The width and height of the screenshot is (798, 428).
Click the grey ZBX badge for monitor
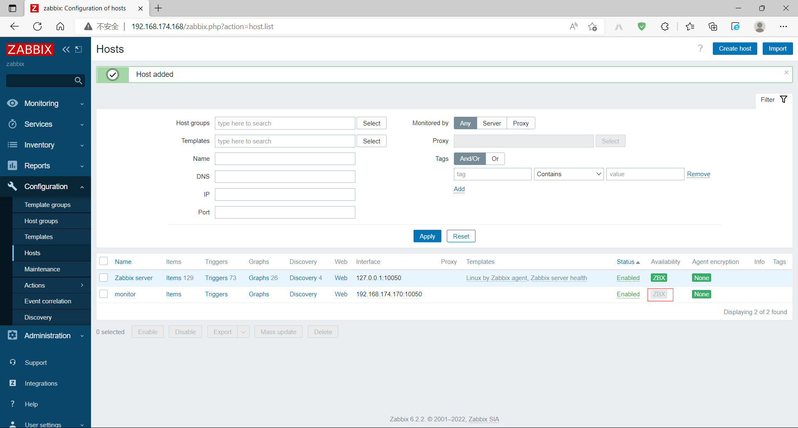click(659, 294)
